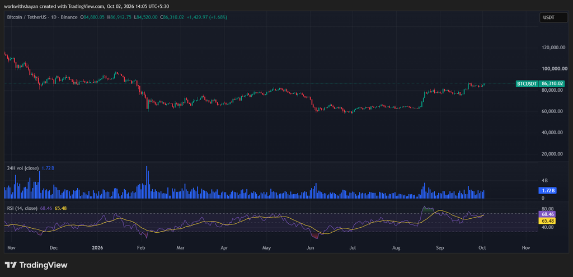This screenshot has height=277, width=573.
Task: Click the May label on time axis
Action: pyautogui.click(x=266, y=248)
